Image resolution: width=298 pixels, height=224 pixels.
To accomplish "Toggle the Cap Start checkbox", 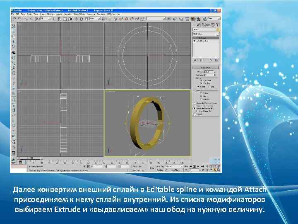I will [x=202, y=80].
